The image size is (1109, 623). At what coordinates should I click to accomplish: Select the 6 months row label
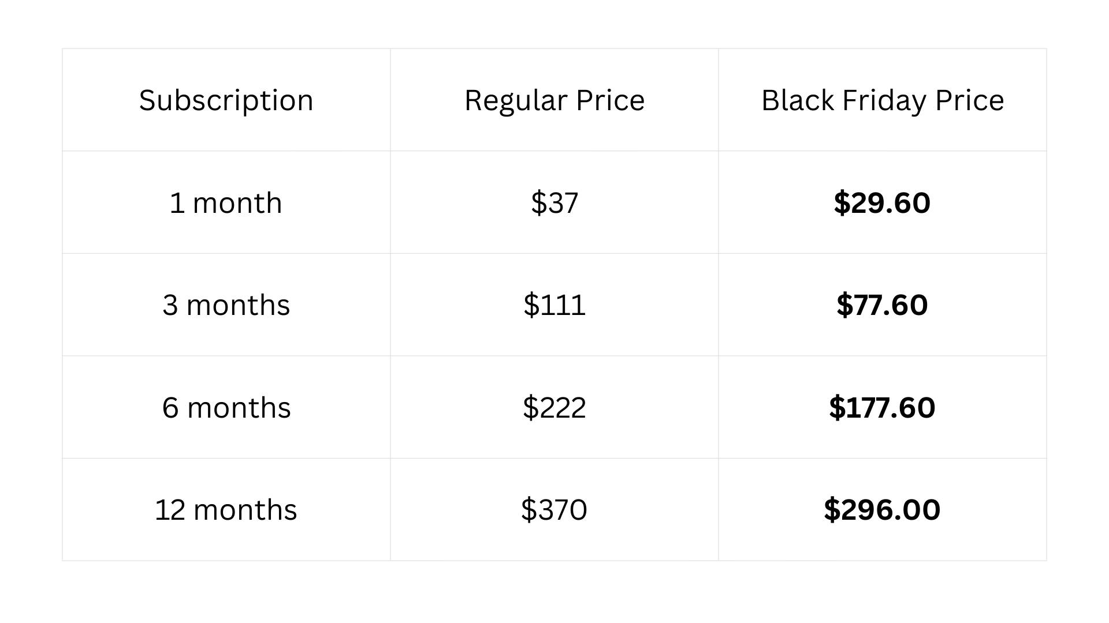coord(226,408)
